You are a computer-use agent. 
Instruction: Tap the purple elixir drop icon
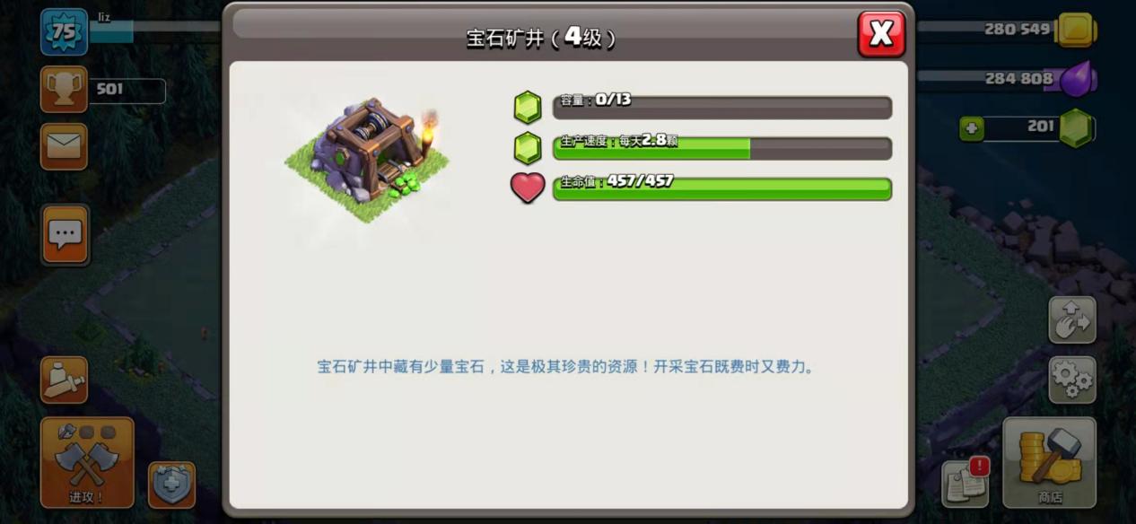(x=1075, y=78)
